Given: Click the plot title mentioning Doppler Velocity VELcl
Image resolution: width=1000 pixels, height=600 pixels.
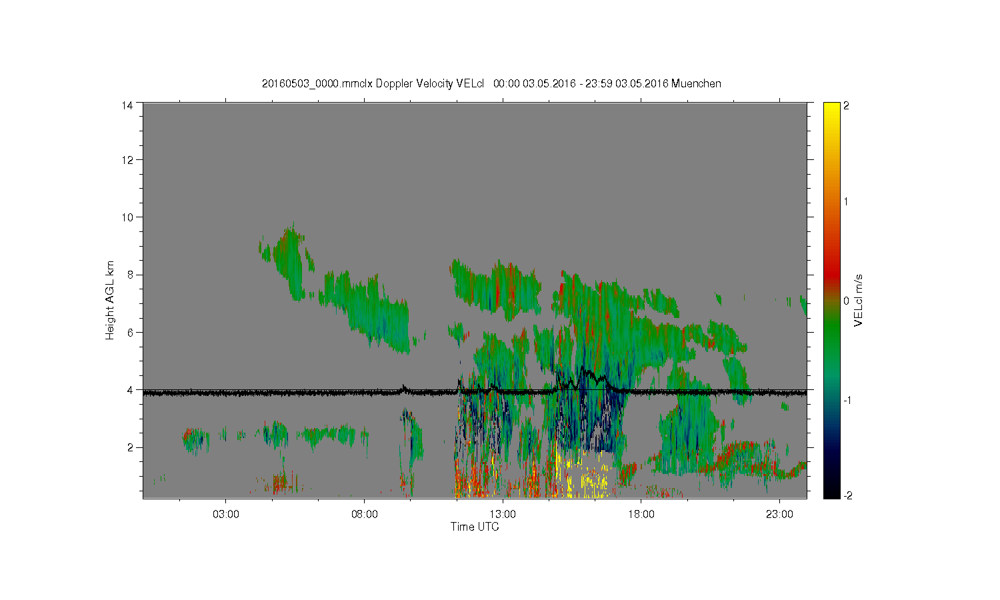Looking at the screenshot, I should (491, 84).
